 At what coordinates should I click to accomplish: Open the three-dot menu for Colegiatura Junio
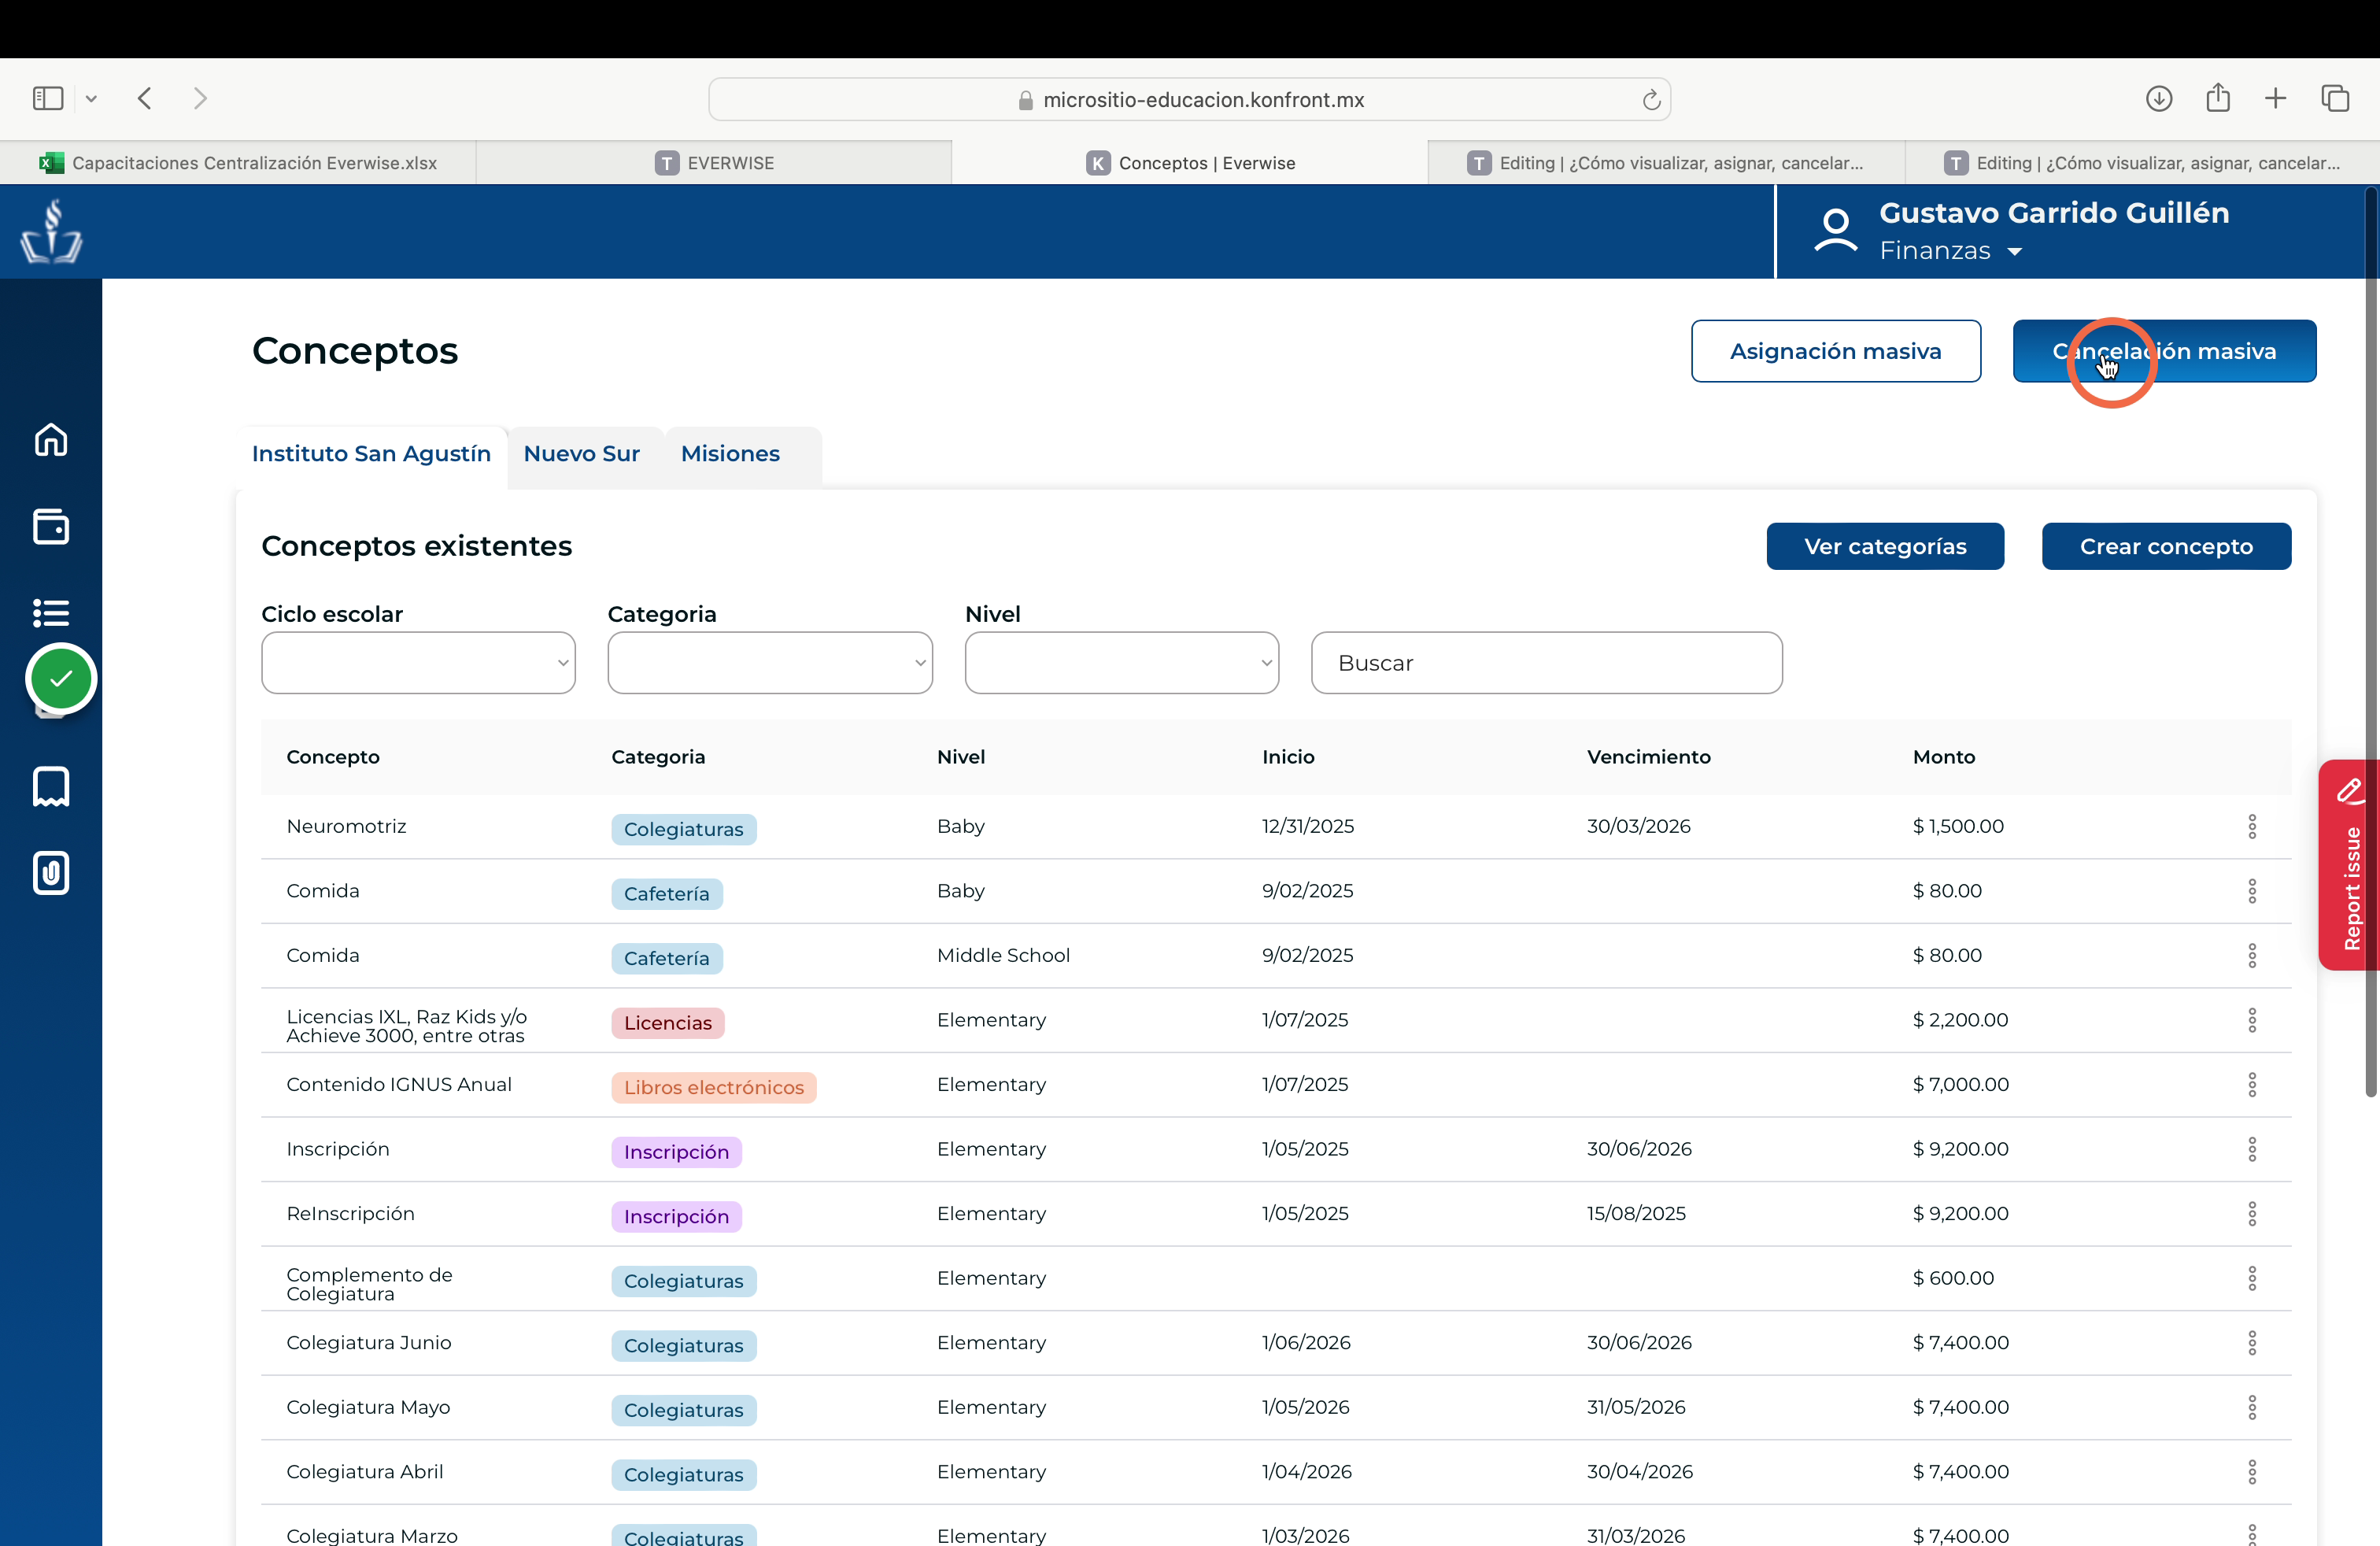click(x=2252, y=1342)
